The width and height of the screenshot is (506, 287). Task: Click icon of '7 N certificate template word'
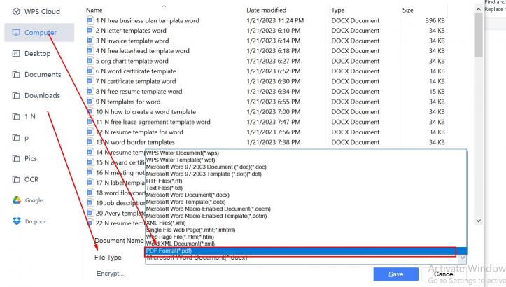pos(90,81)
